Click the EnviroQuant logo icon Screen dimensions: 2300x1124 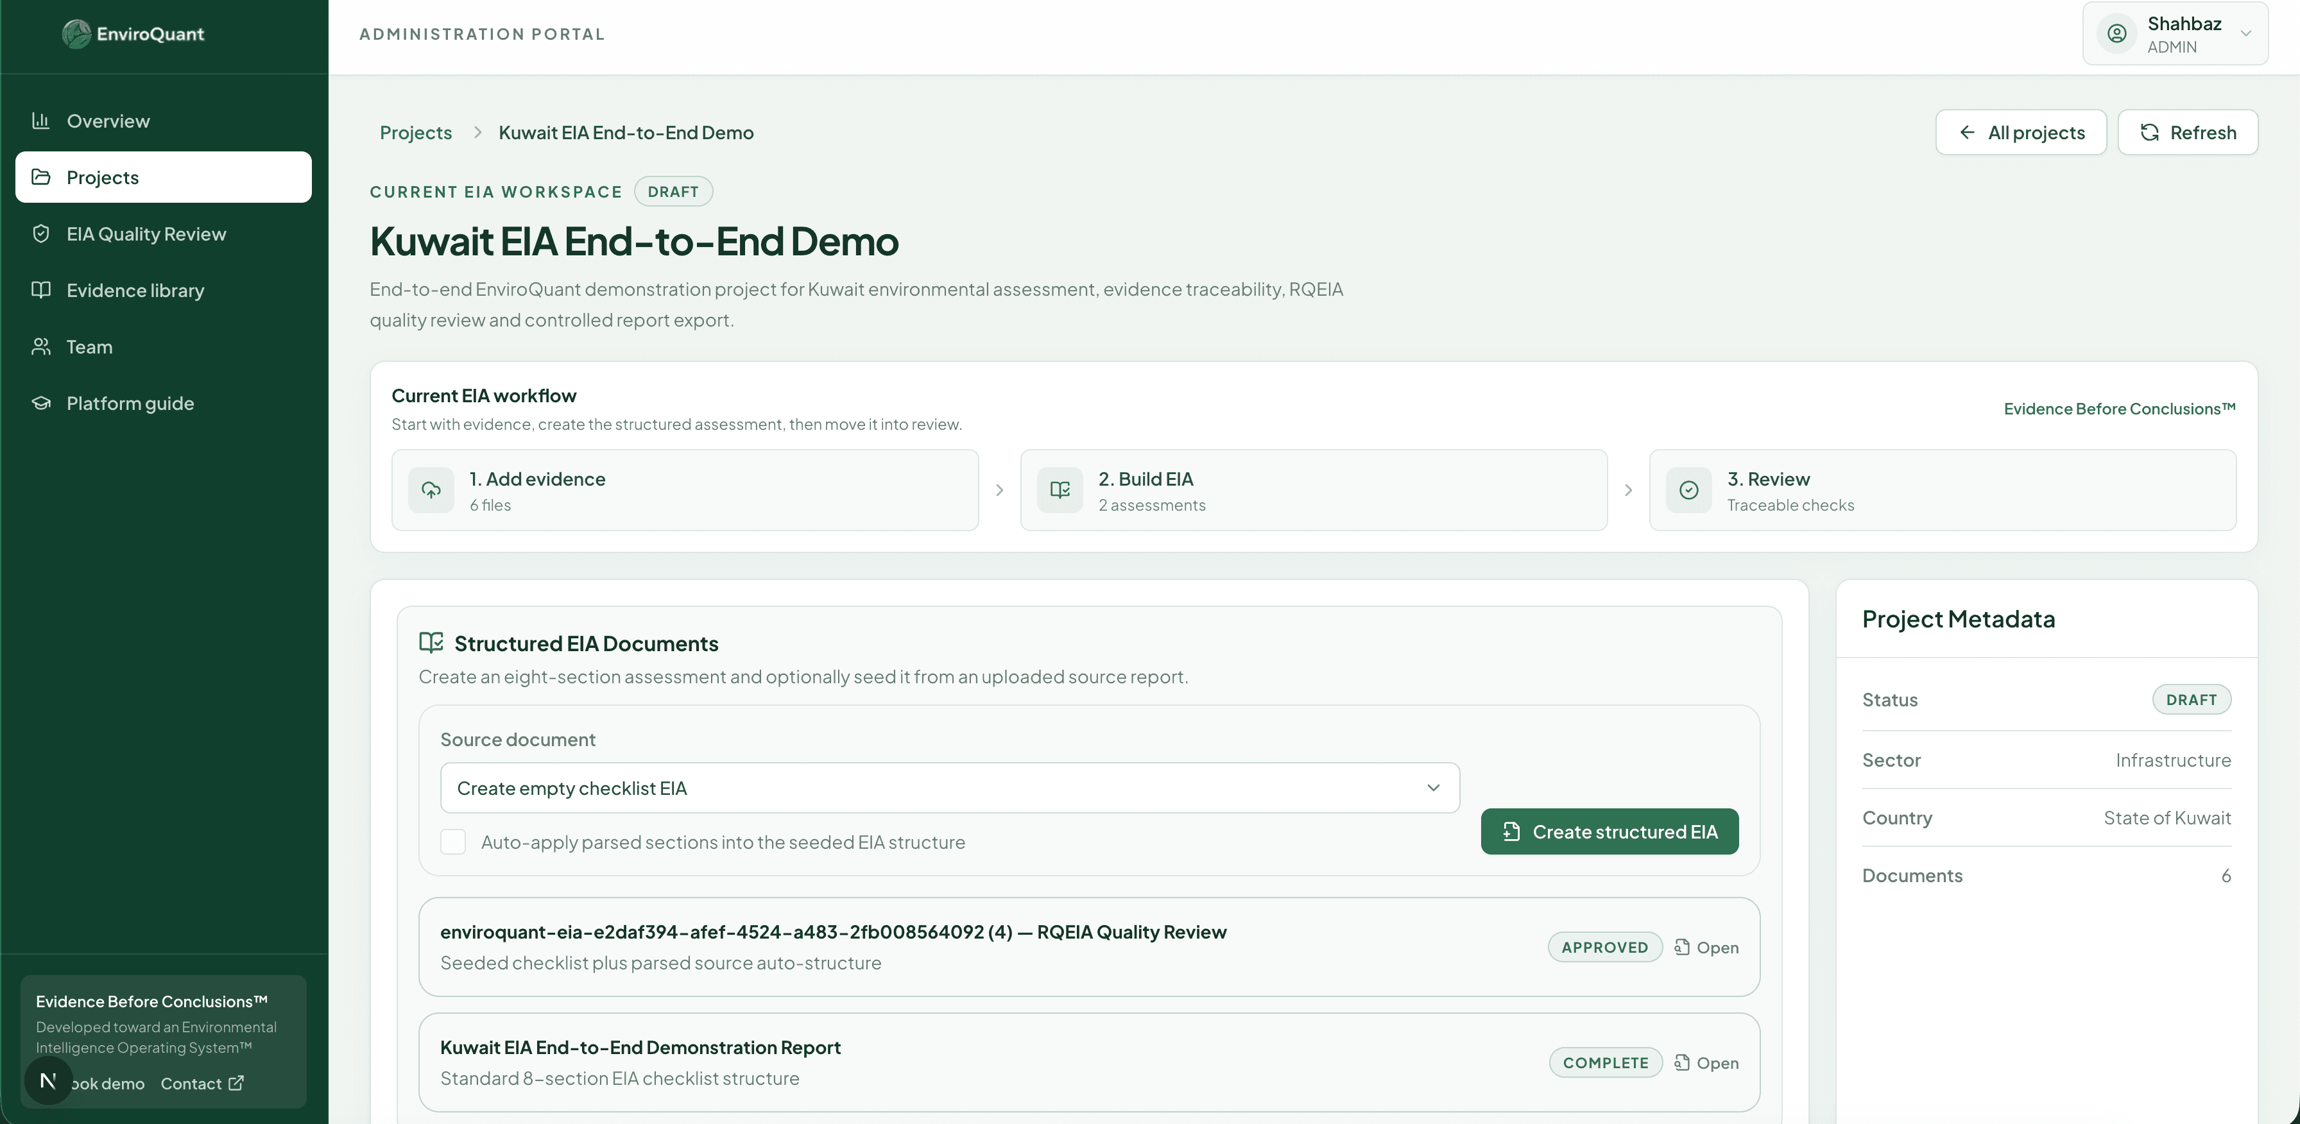pos(77,34)
